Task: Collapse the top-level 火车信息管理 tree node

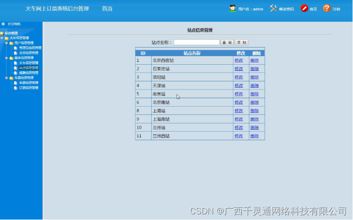Action: [2, 38]
